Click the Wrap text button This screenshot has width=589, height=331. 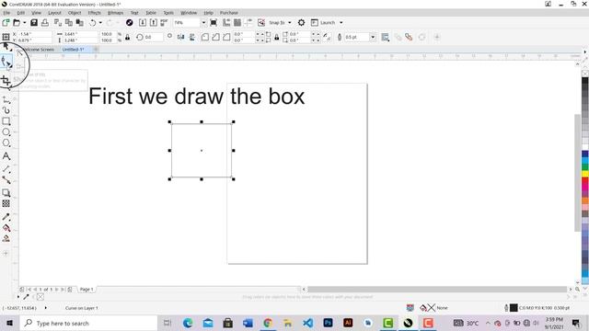coord(385,37)
